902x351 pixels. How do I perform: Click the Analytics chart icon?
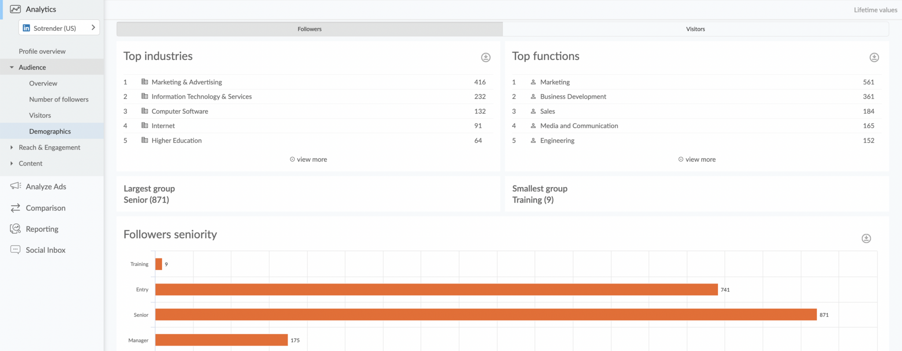pyautogui.click(x=15, y=9)
